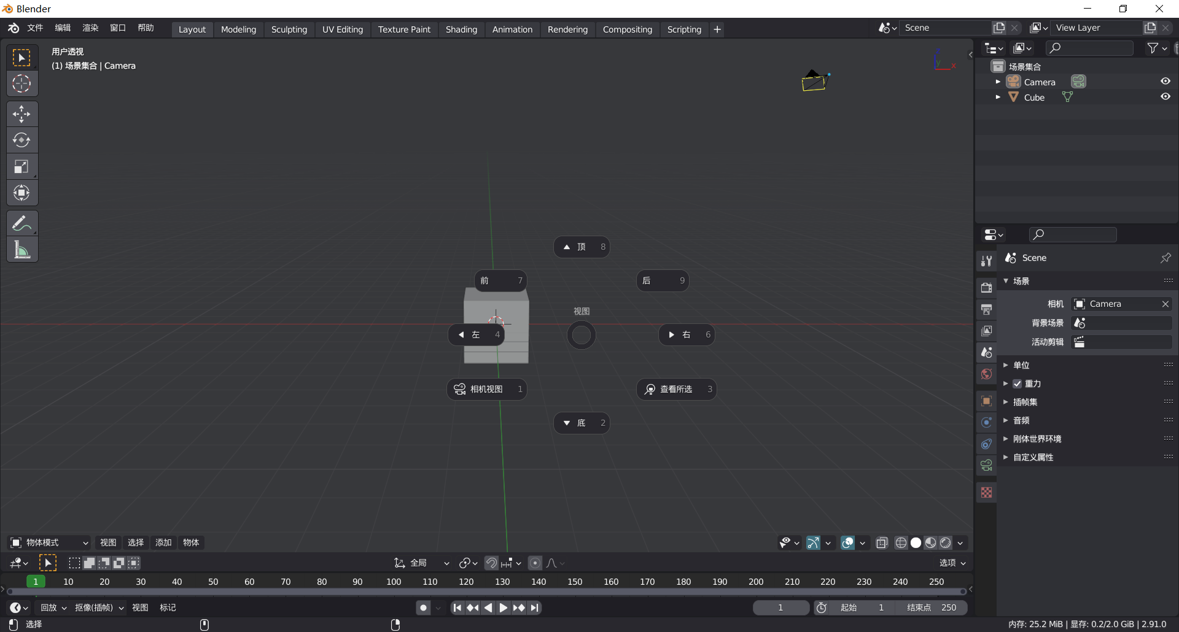Hide the Cube in the viewport
This screenshot has height=632, width=1179.
[1165, 96]
